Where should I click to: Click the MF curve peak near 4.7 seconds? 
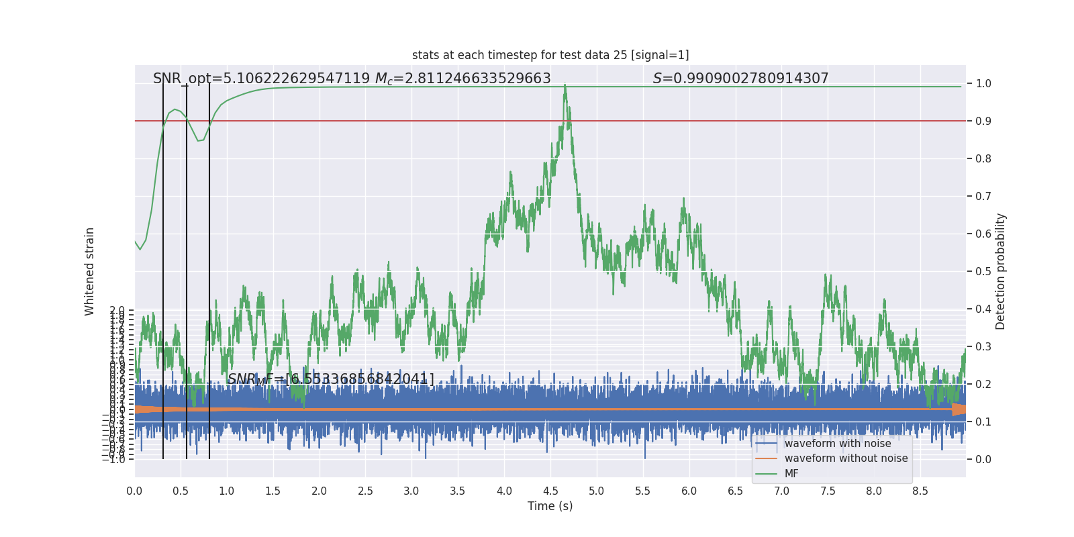pos(565,86)
